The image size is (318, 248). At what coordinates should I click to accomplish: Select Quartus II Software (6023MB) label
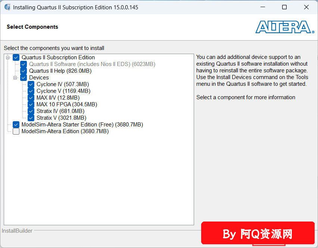[x=92, y=64]
